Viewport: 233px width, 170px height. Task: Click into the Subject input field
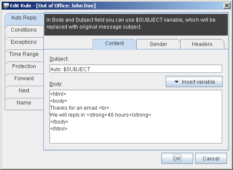(136, 69)
